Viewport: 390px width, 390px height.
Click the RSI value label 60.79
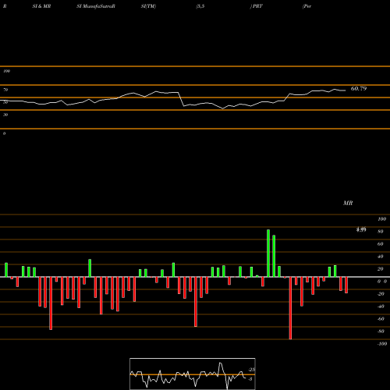359,89
